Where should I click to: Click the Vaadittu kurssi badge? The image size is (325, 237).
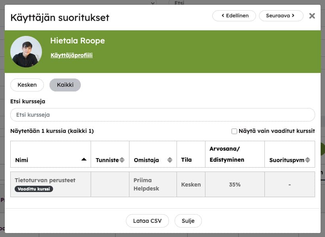(x=34, y=189)
